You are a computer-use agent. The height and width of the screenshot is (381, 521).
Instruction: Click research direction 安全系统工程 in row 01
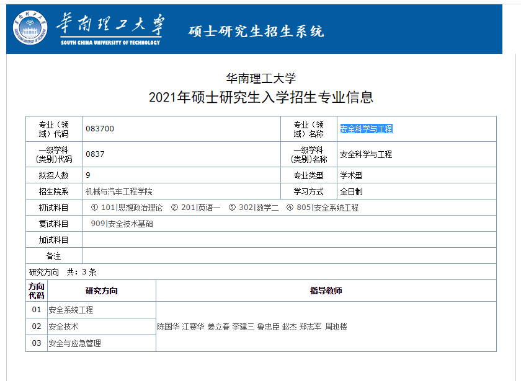(x=71, y=310)
